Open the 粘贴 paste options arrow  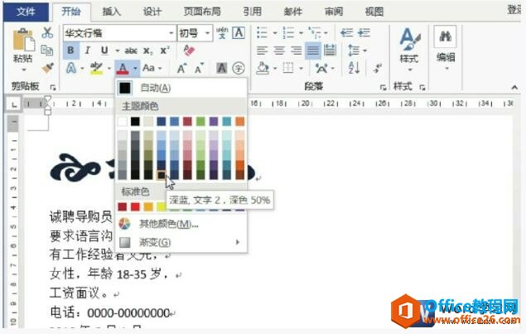(x=23, y=70)
